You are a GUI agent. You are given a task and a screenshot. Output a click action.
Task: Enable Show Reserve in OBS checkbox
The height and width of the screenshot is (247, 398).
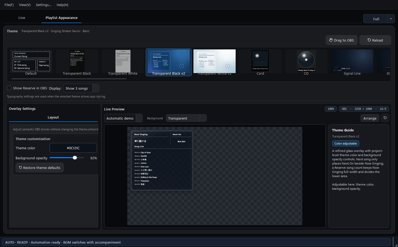tap(9, 88)
